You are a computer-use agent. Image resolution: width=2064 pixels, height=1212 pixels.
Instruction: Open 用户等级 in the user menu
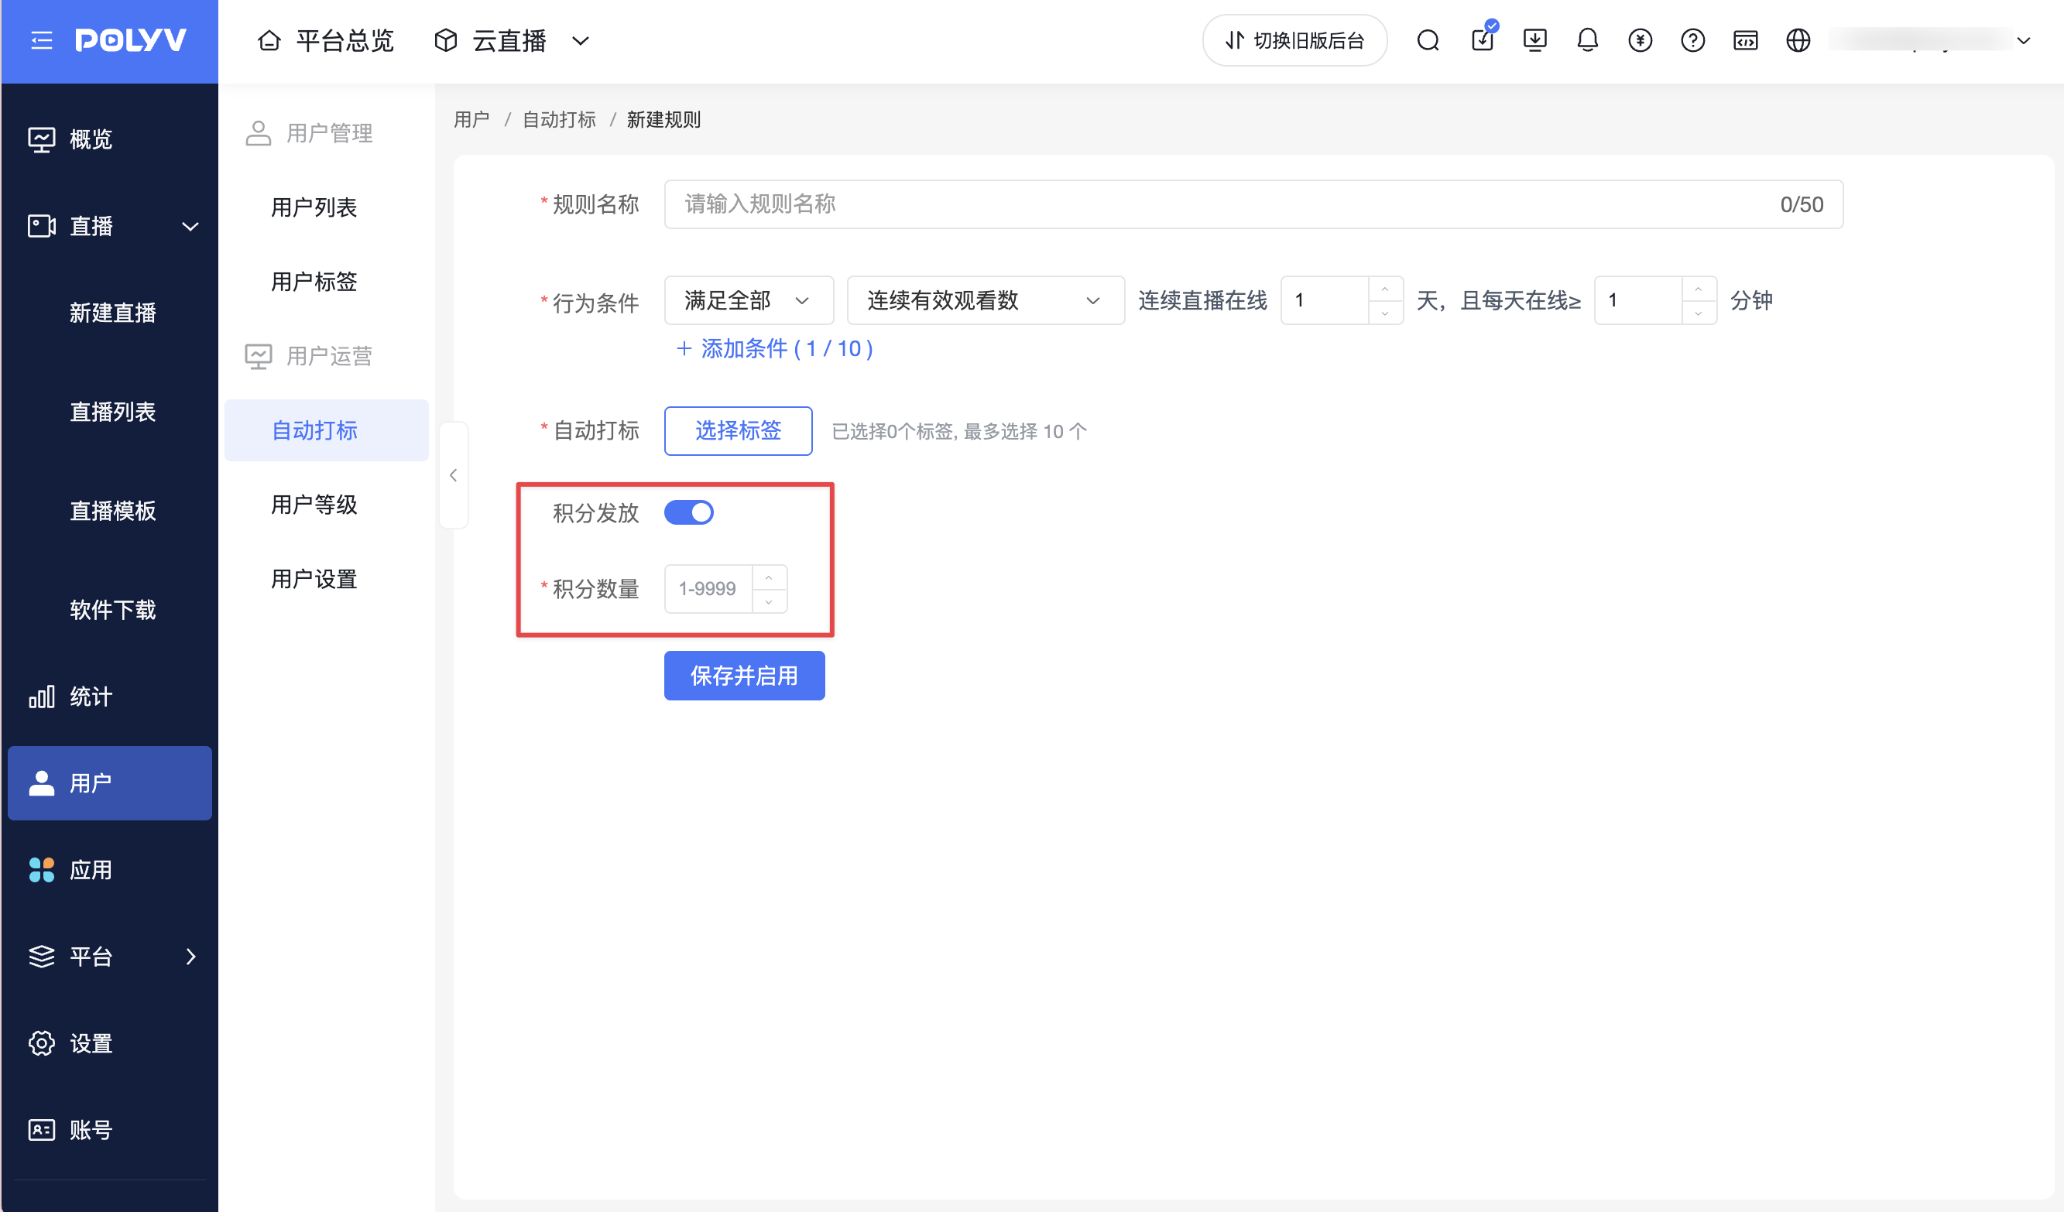314,505
